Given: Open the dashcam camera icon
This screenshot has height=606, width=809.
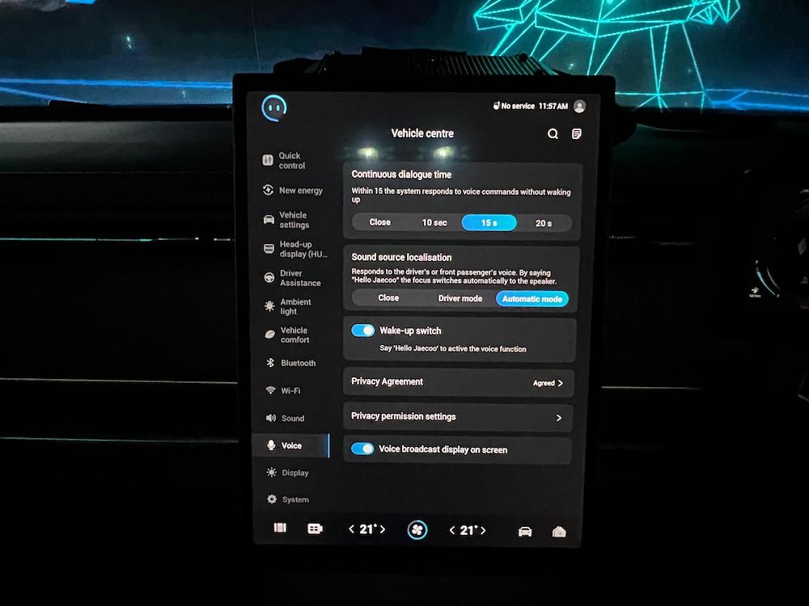Looking at the screenshot, I should [315, 529].
